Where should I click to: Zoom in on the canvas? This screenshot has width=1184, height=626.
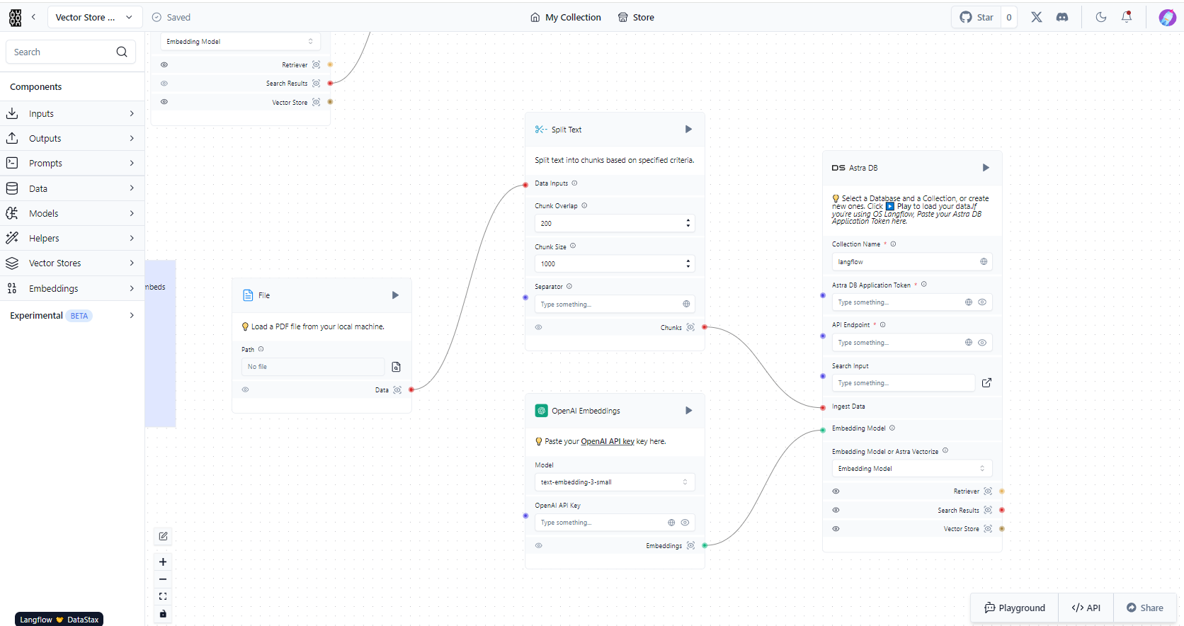tap(163, 562)
